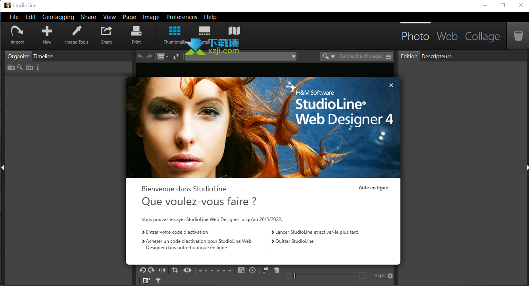This screenshot has height=286, width=529.
Task: Click the back arrow in image browser toolbar
Action: (140, 57)
